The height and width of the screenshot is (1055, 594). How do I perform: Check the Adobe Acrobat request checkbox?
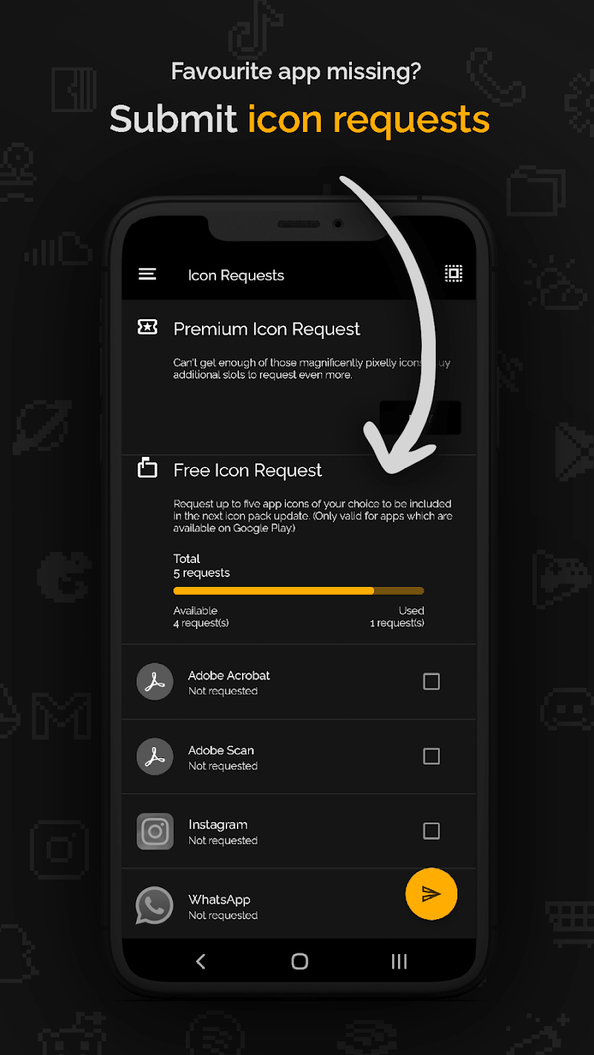[431, 681]
